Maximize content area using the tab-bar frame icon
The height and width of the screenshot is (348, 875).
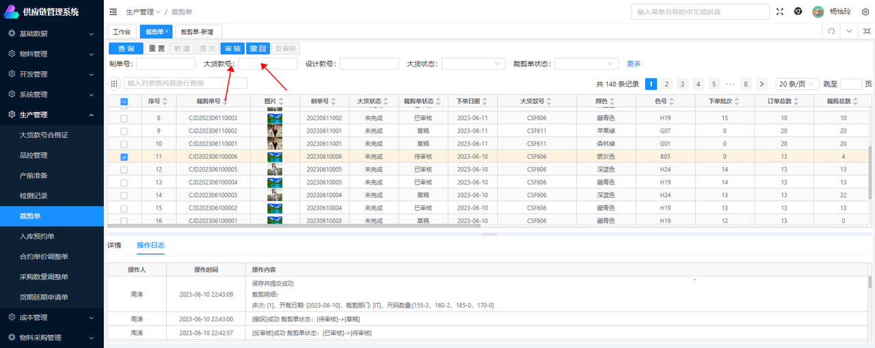[x=867, y=31]
